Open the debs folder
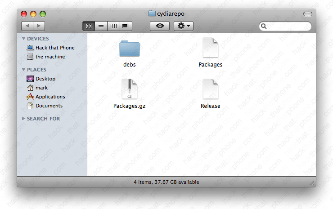The height and width of the screenshot is (209, 333). click(x=130, y=49)
